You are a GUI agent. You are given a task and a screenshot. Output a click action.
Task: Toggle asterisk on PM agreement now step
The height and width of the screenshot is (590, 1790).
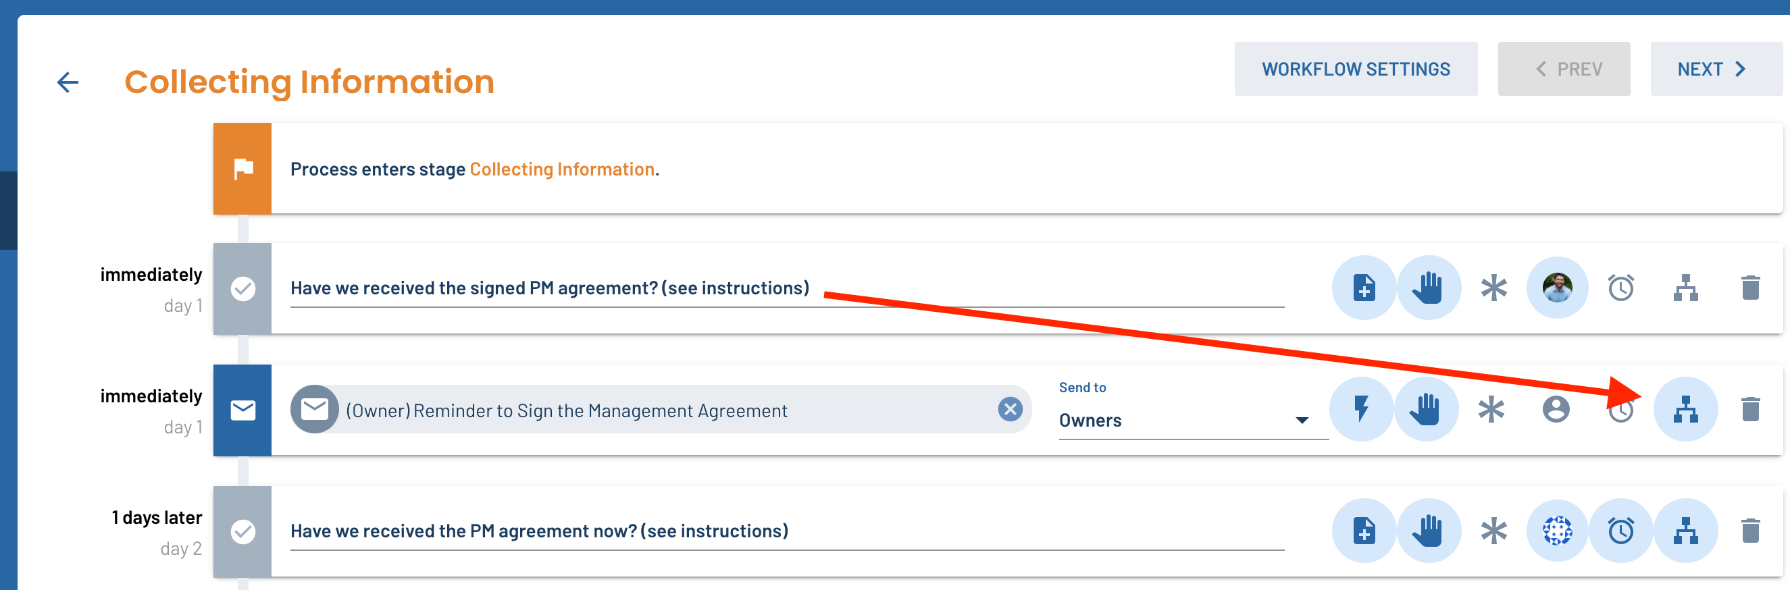1493,531
